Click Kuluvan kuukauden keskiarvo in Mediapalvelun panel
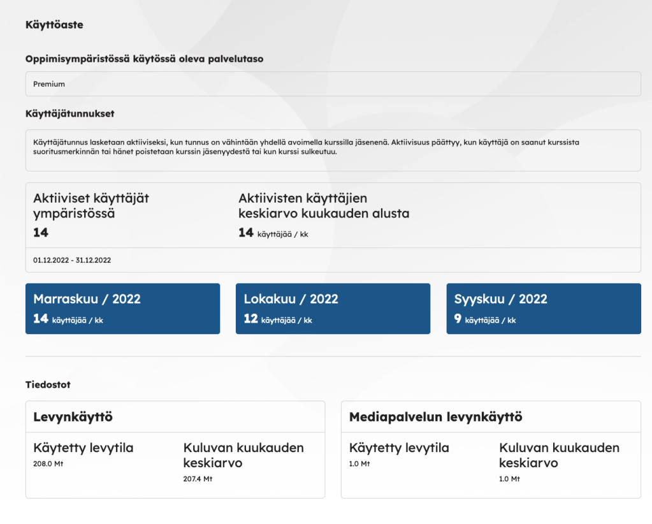This screenshot has width=652, height=524. [x=559, y=455]
